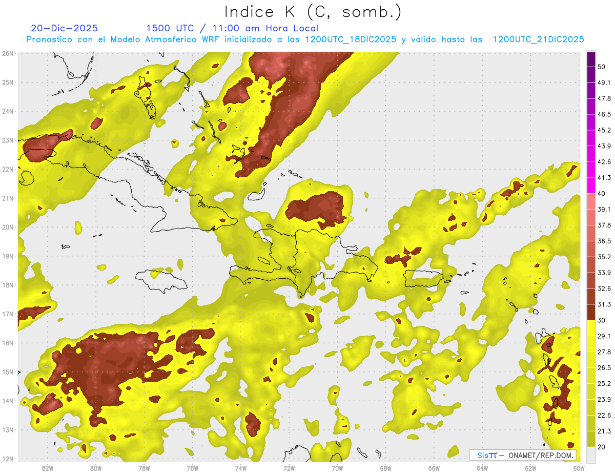Click the "25.2" colorbar label
Screen dimensions: 615x475
(604, 383)
